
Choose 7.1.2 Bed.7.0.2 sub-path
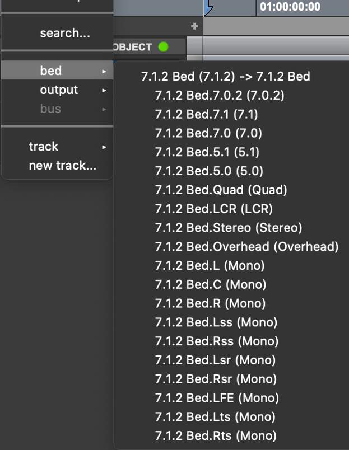219,96
